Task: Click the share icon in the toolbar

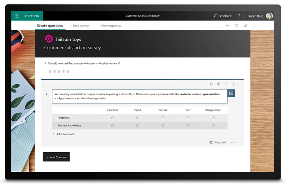Action: coord(246,26)
